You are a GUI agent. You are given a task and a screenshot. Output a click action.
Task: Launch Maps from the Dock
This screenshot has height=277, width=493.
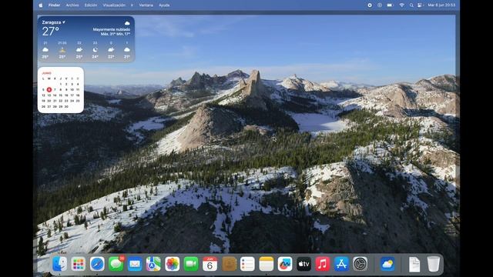point(153,264)
